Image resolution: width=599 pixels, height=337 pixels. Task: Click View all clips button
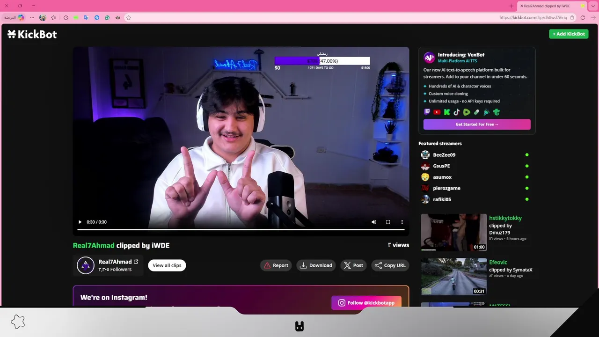[x=167, y=265]
